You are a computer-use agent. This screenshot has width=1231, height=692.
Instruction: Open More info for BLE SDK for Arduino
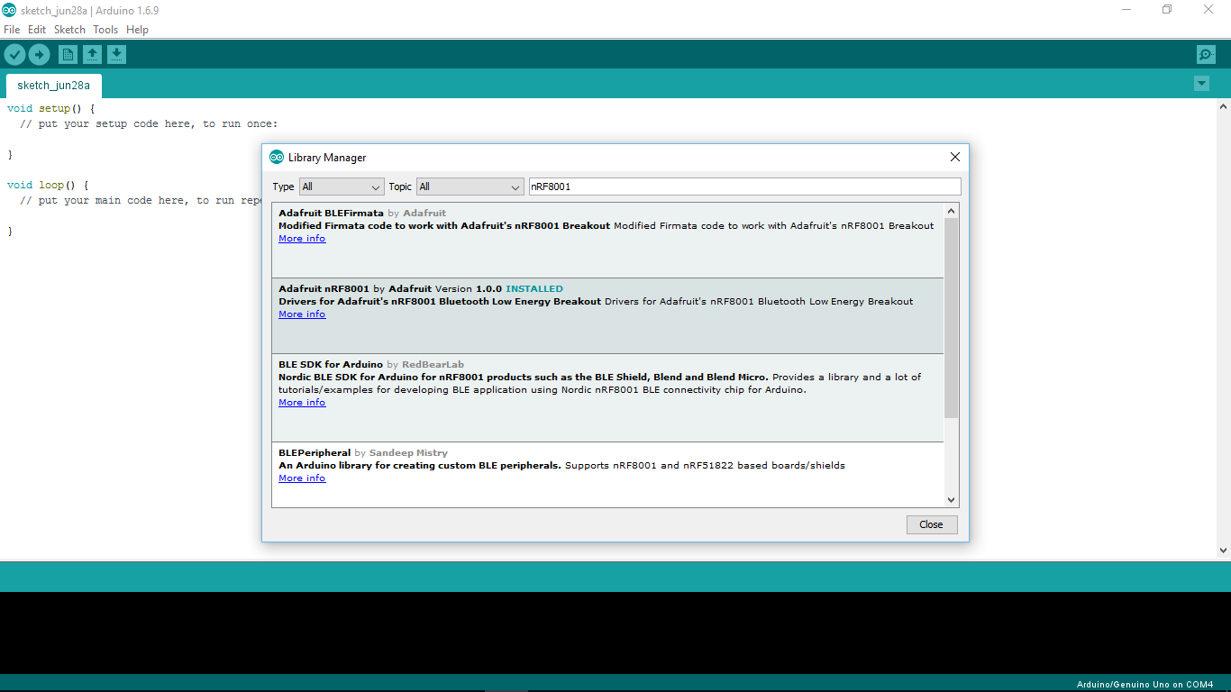pos(302,403)
